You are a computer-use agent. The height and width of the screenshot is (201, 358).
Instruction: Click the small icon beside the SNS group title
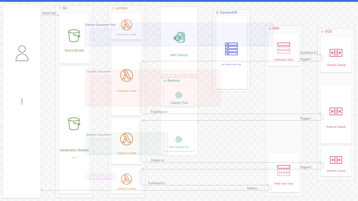(270, 29)
